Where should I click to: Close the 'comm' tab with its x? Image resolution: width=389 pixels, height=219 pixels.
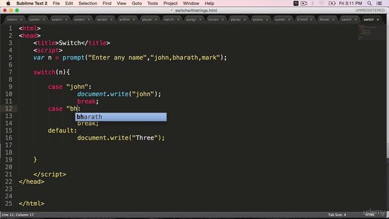pyautogui.click(x=44, y=19)
